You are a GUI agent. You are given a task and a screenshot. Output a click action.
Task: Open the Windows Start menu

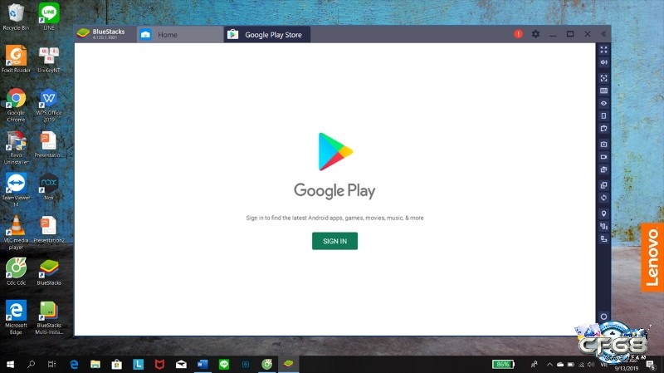point(10,364)
